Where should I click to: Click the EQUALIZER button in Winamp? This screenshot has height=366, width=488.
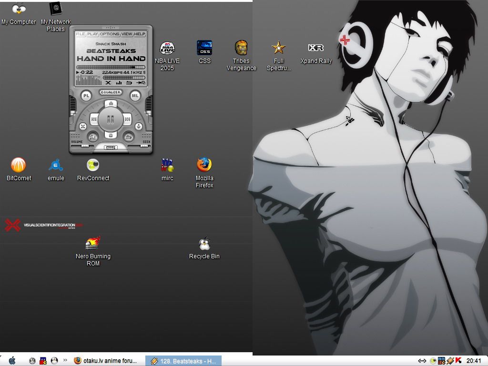point(111,92)
